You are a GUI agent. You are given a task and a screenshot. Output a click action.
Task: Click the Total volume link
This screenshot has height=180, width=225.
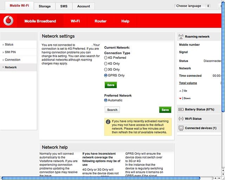(188, 83)
